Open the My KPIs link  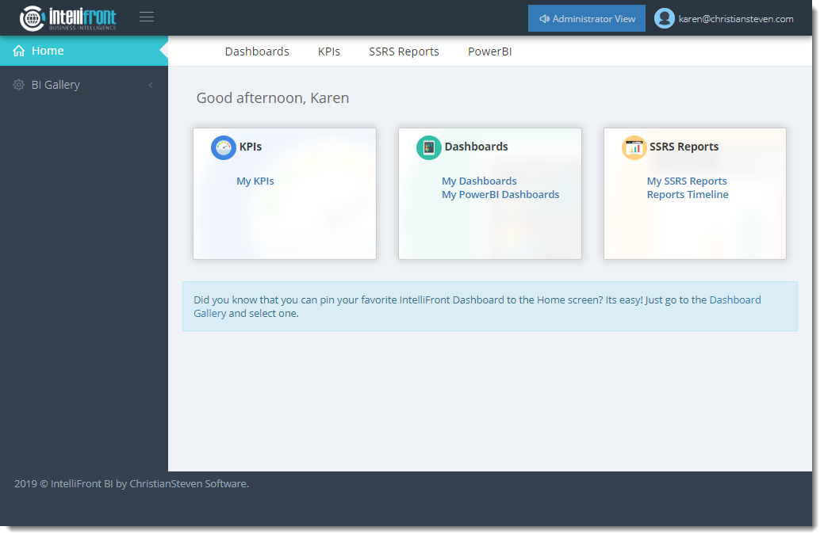tap(255, 181)
